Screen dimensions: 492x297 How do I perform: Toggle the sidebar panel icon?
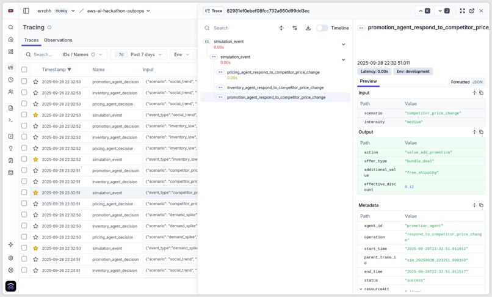point(26,10)
